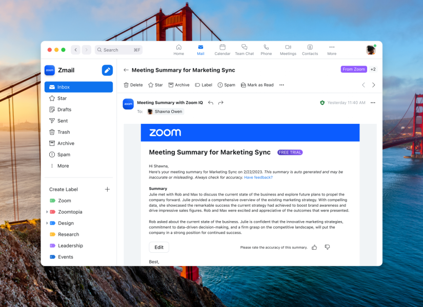Select the Drafts folder
Screen dimensions: 423x307
coord(64,109)
